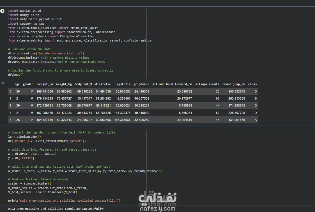Click the 'age' column header

point(17,84)
